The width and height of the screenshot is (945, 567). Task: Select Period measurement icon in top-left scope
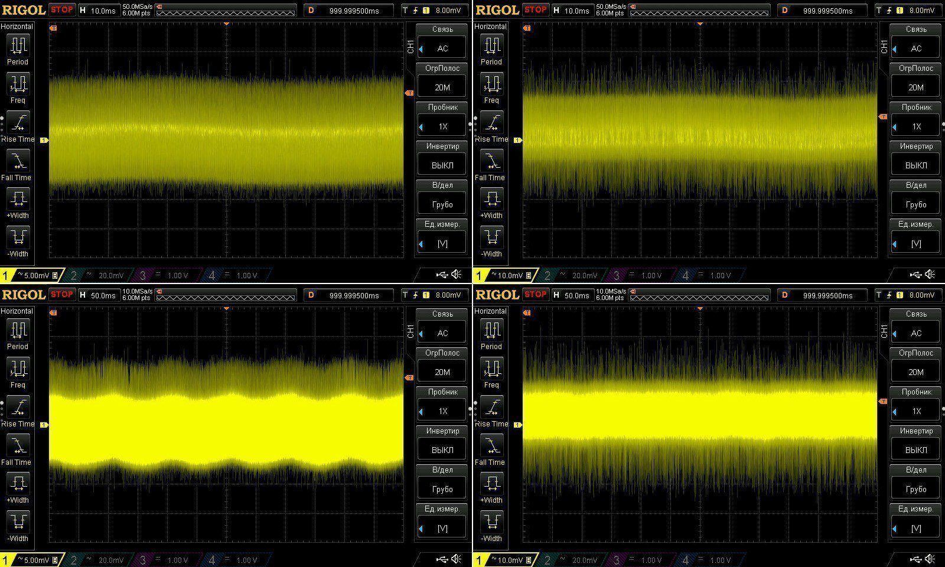point(18,45)
